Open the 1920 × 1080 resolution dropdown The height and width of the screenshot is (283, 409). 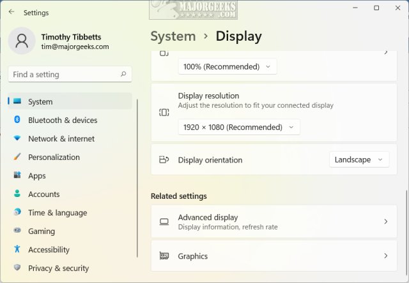pos(238,127)
